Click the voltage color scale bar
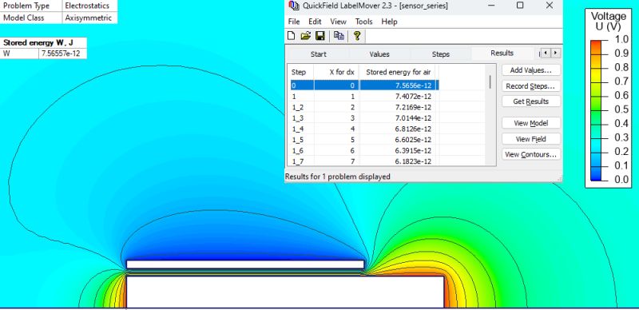The height and width of the screenshot is (310, 639). 595,110
